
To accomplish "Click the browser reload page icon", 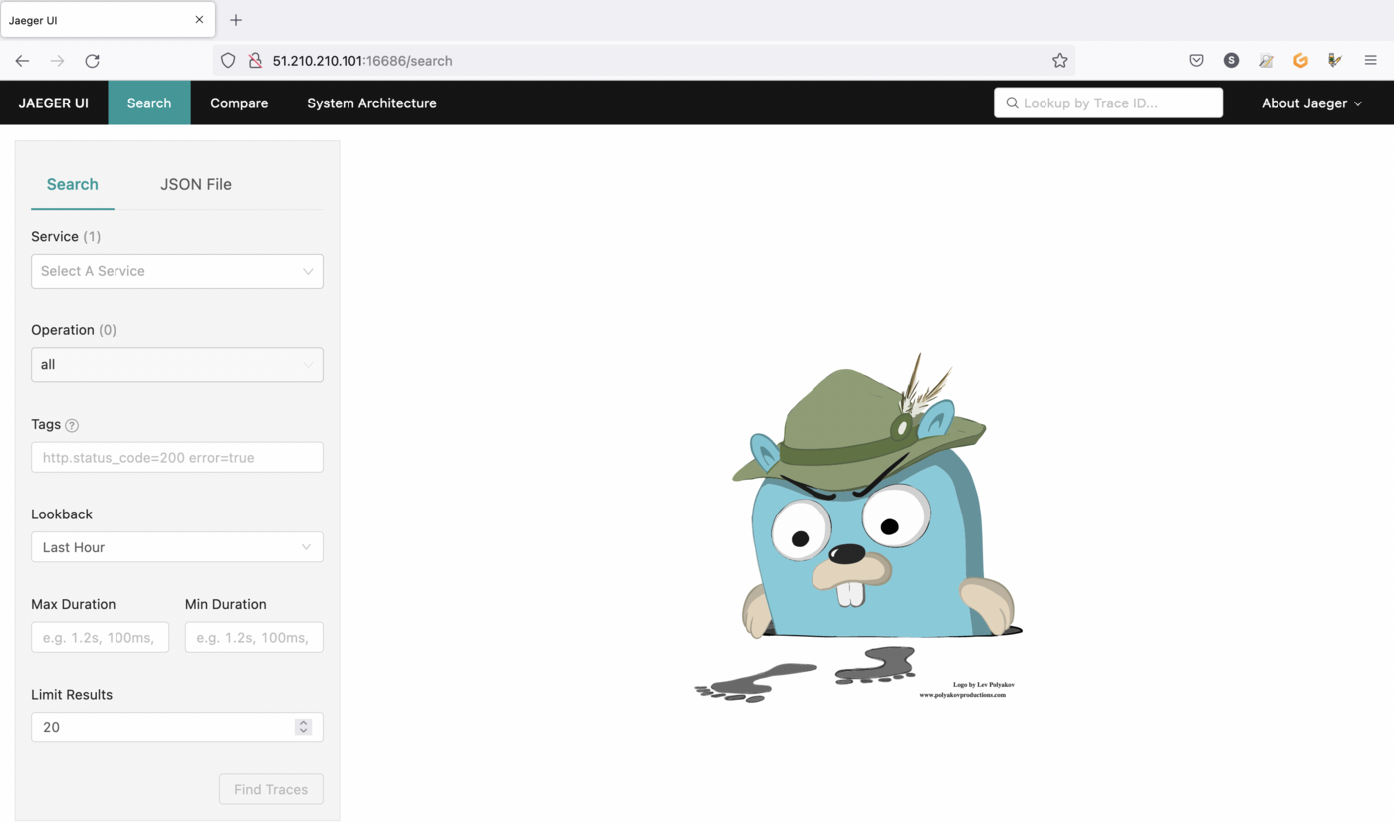I will 92,61.
